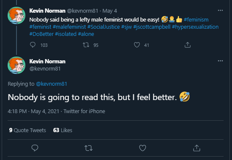
Task: Like the tweet with 41 likes
Action: click(137, 45)
